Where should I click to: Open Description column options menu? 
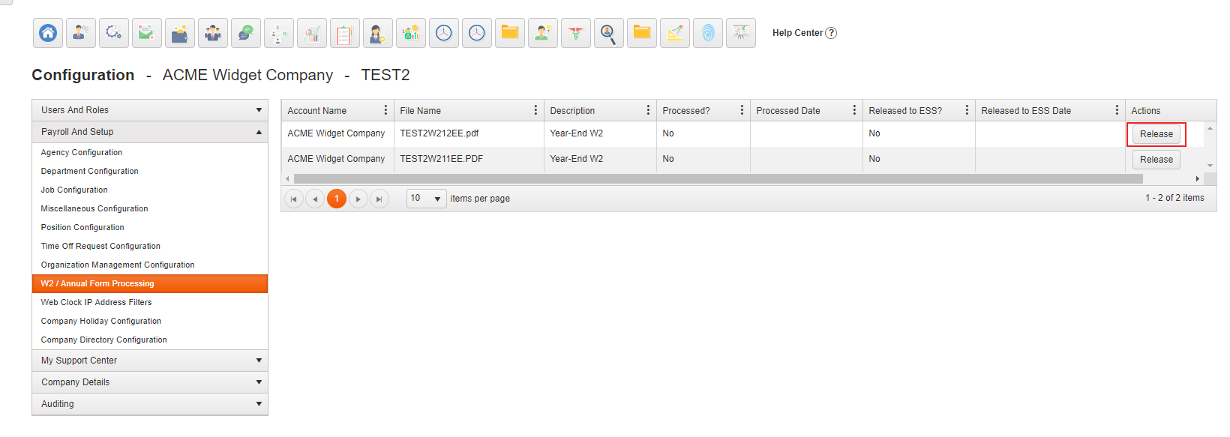[x=648, y=110]
